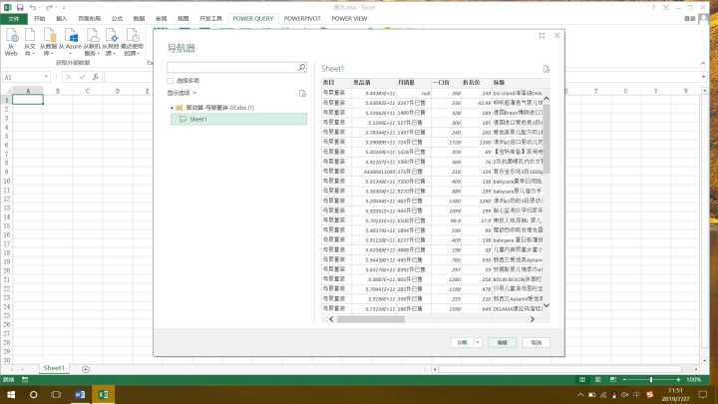The image size is (718, 404).
Task: Open Word from the Windows taskbar
Action: (x=81, y=395)
